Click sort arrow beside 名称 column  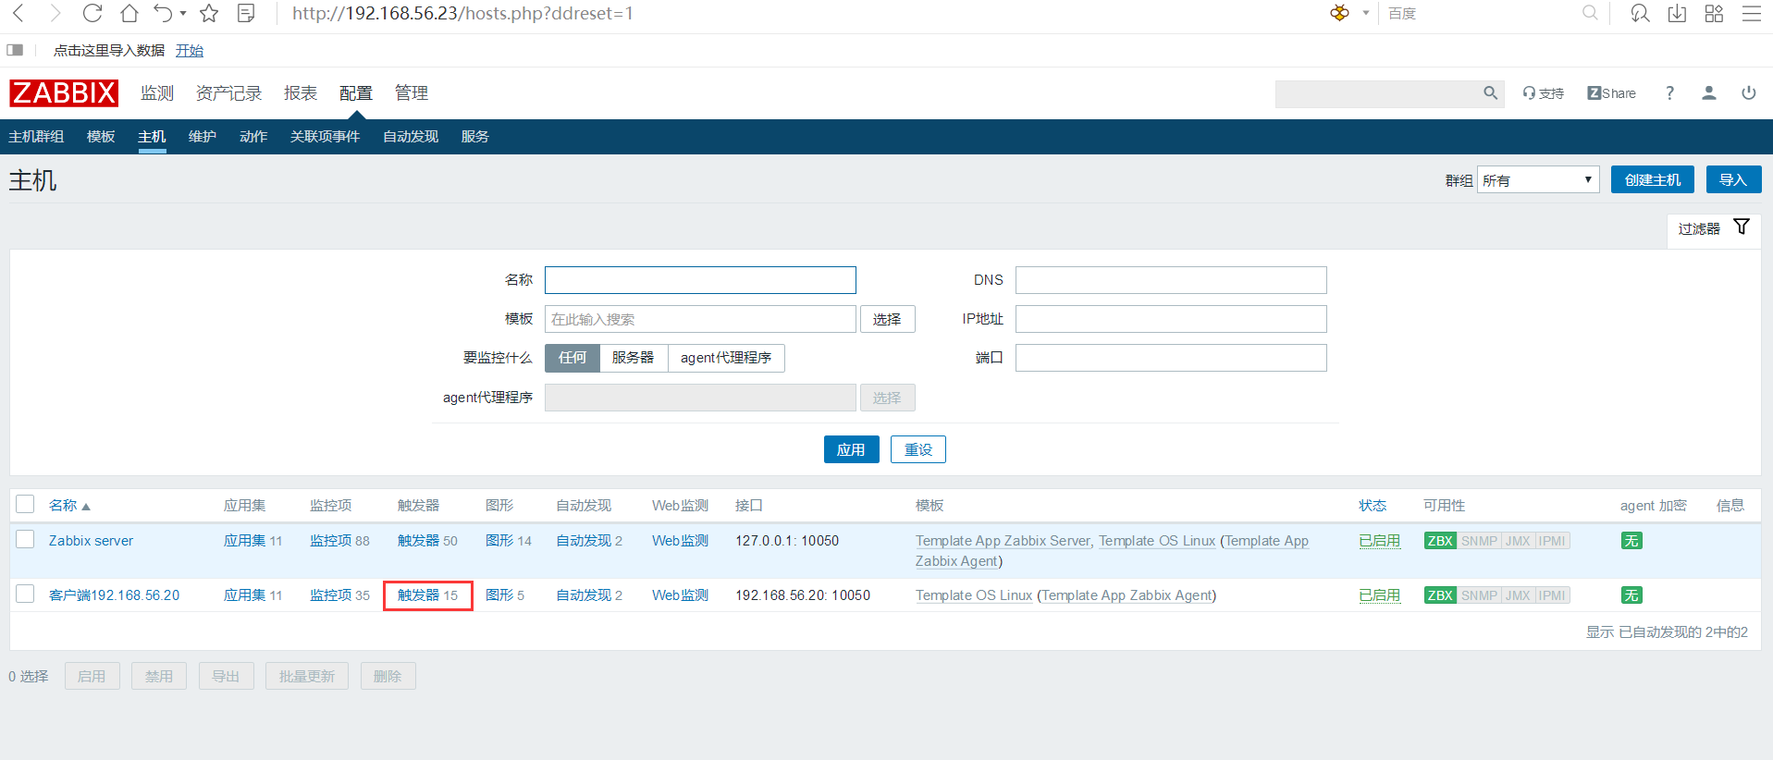(86, 507)
